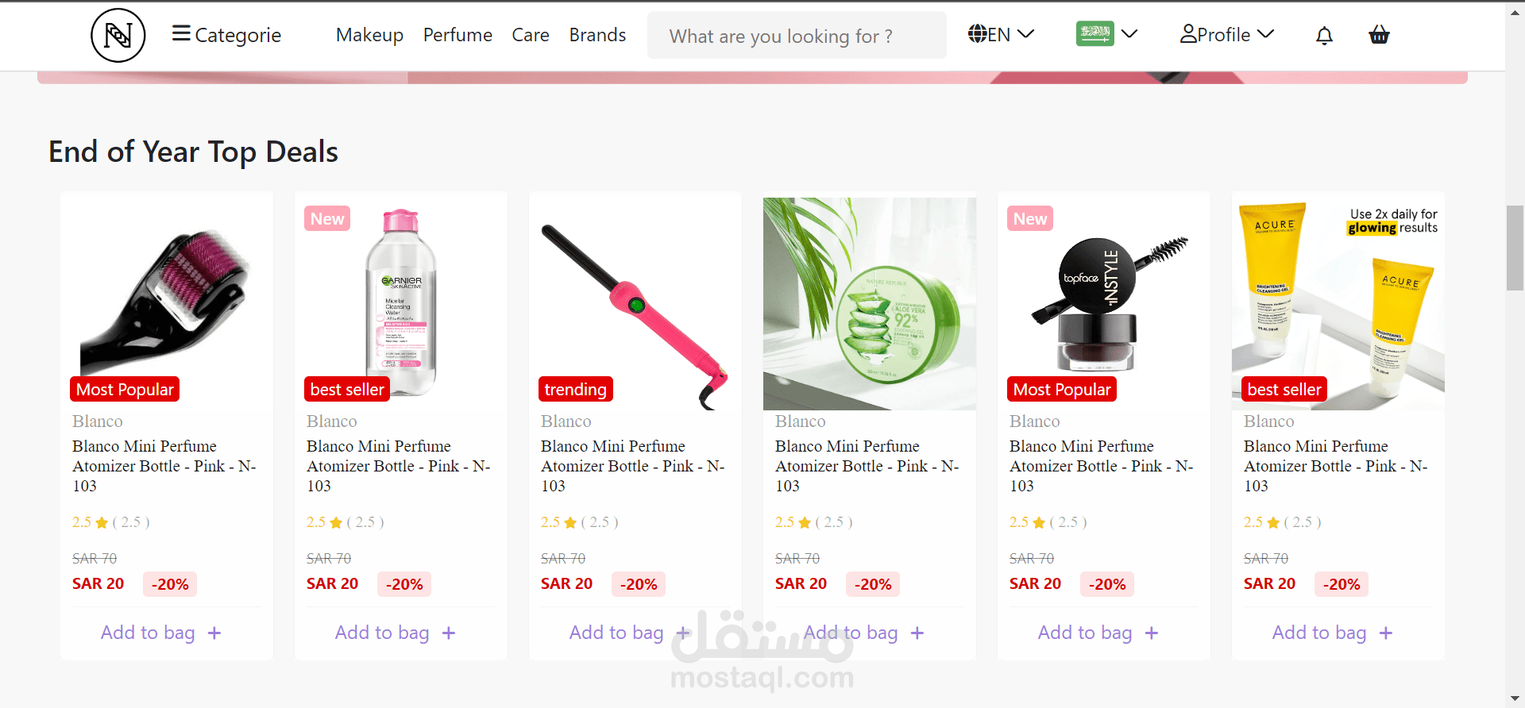Add the Topface mascara product to bag
The width and height of the screenshot is (1525, 708).
pyautogui.click(x=1084, y=633)
